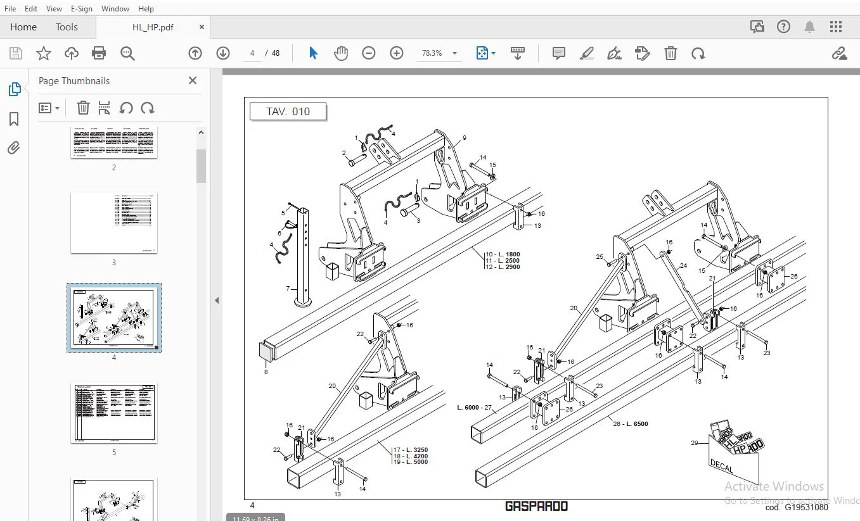Switch to the Home tab
The image size is (860, 521).
[23, 27]
